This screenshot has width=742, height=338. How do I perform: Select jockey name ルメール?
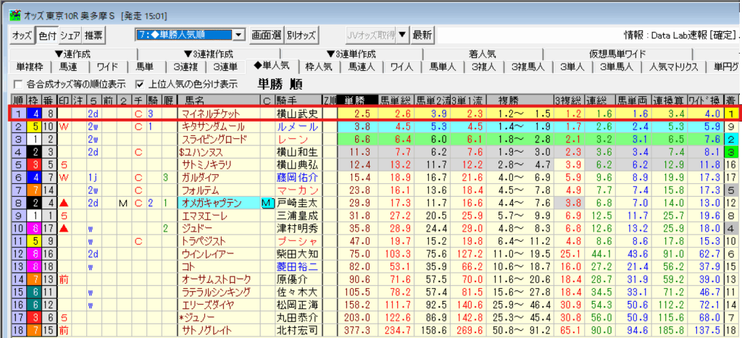[293, 127]
